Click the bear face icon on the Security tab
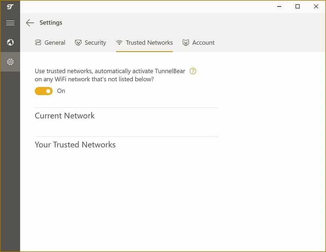Image resolution: width=326 pixels, height=252 pixels. point(78,43)
